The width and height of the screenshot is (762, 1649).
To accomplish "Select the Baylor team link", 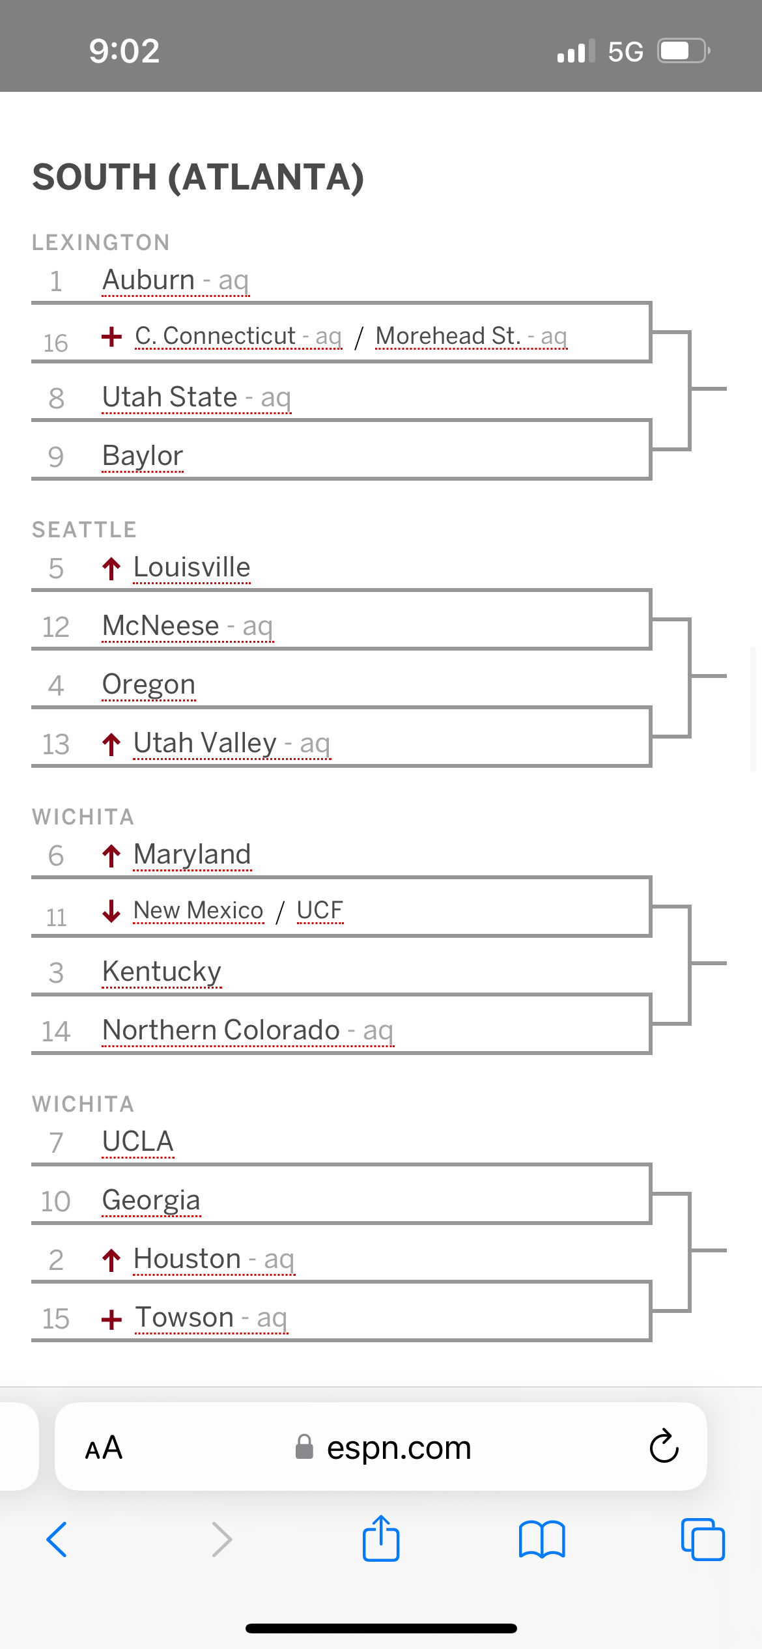I will [143, 456].
